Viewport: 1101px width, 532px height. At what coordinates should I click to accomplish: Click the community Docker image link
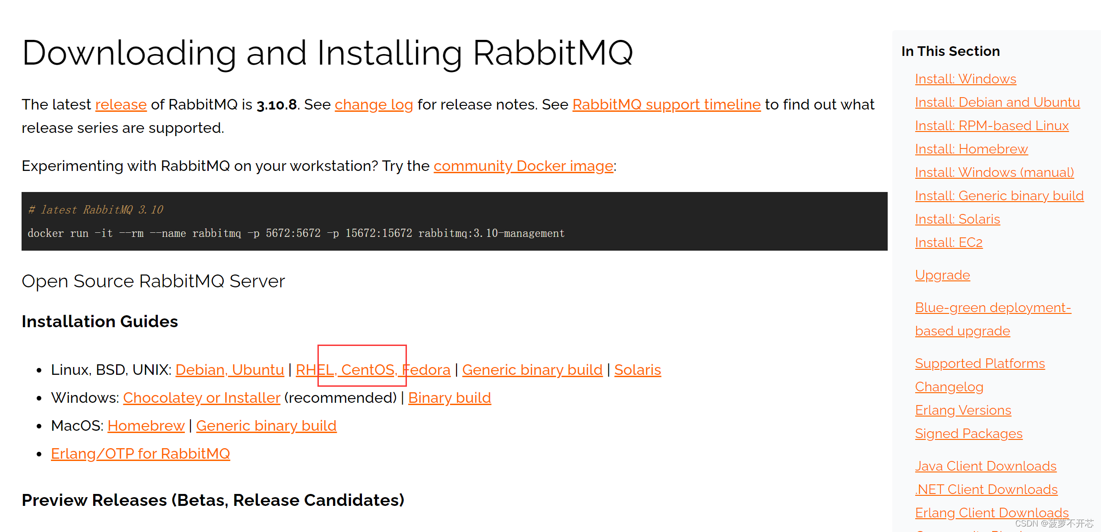click(x=523, y=166)
